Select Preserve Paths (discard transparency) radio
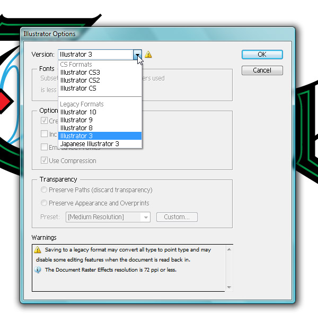 point(44,190)
